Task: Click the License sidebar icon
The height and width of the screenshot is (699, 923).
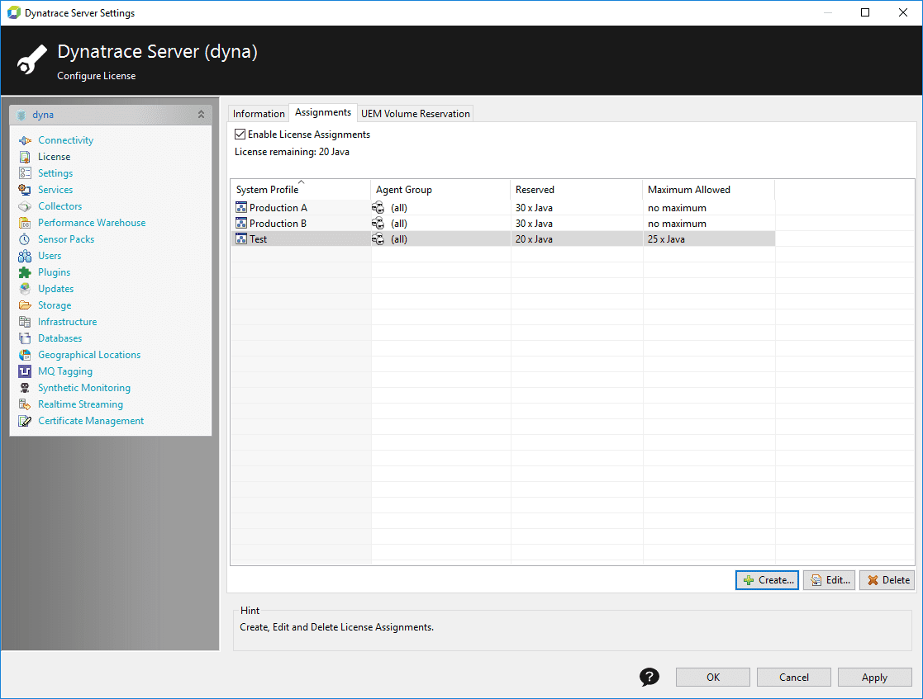Action: (x=25, y=157)
